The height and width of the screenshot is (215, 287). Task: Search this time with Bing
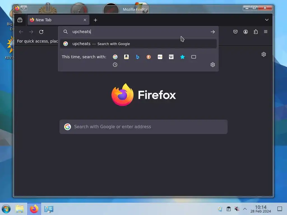point(138,57)
